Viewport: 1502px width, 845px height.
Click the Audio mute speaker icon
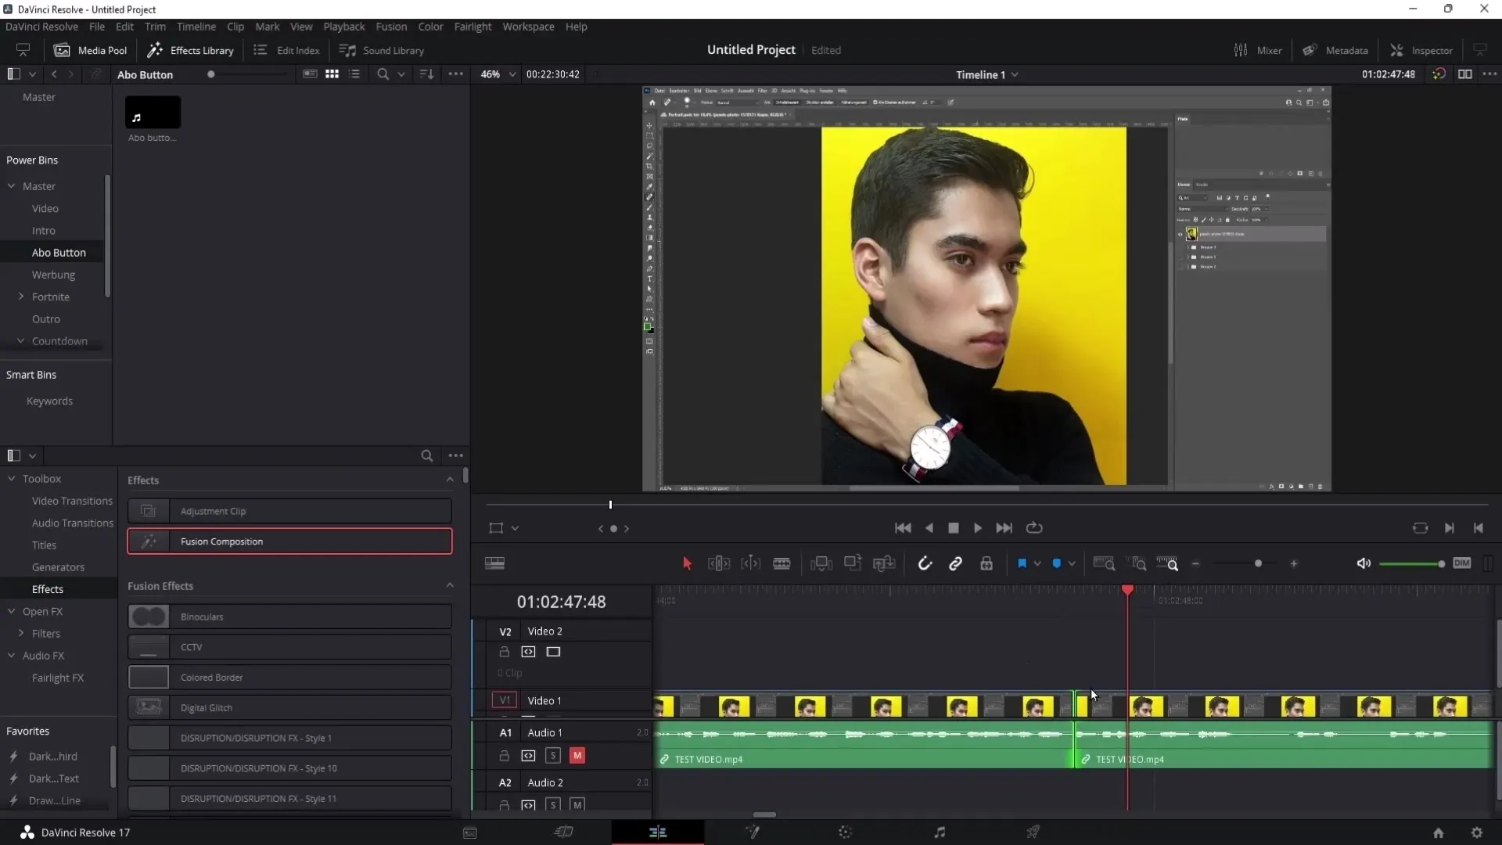[x=1363, y=563]
